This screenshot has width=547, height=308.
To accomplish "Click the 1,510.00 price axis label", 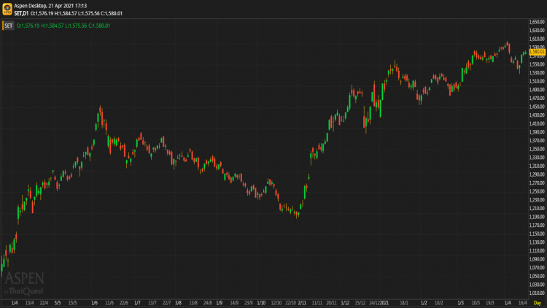I will click(x=537, y=81).
